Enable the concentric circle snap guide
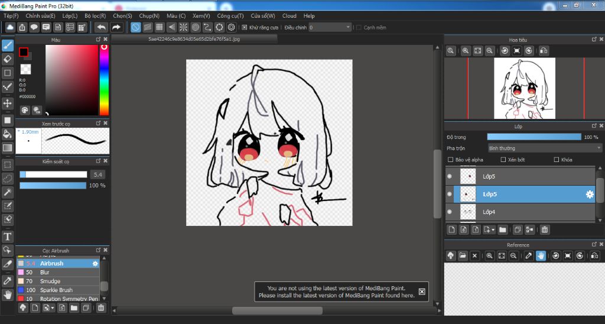The image size is (605, 324). click(x=196, y=27)
